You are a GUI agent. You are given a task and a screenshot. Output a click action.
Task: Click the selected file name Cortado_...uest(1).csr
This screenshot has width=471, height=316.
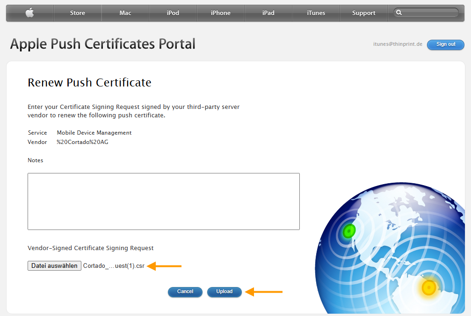pos(114,266)
